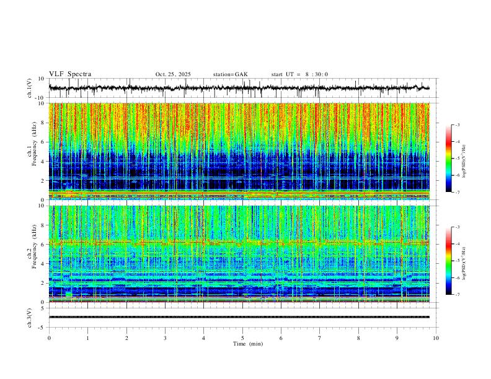Click the ch.1 spectrogram plot area
Viewport: 491px width, 379px height.
(239, 151)
